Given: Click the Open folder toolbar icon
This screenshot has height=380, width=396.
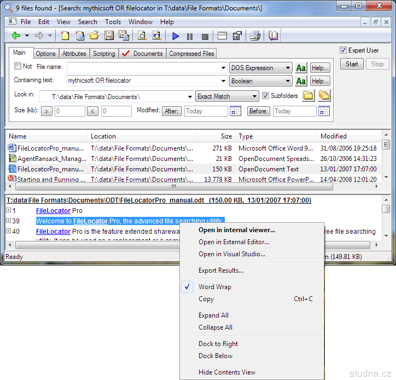Looking at the screenshot, I should coord(94,36).
